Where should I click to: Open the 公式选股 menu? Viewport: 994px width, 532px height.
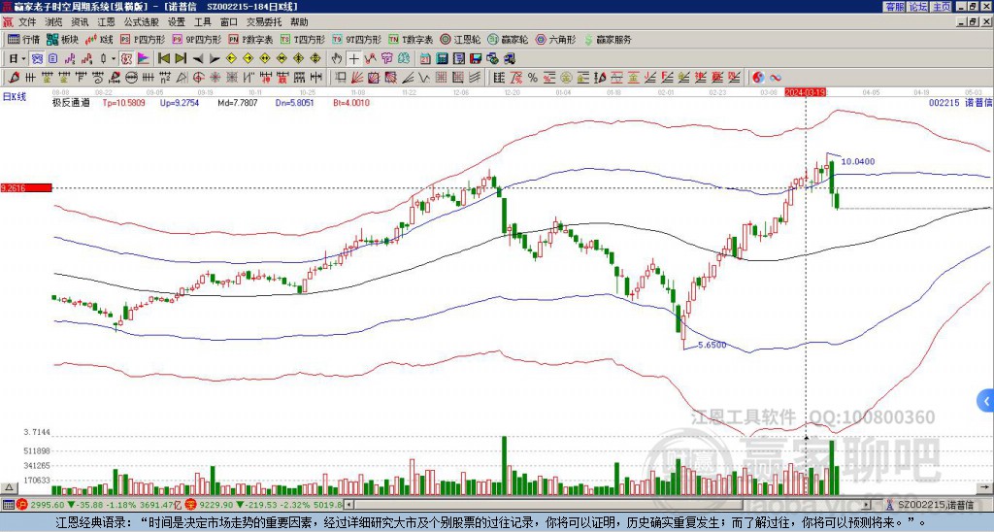142,22
